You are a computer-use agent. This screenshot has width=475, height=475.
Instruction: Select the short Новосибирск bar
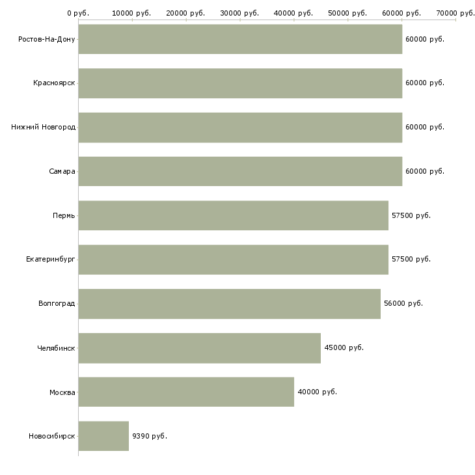coord(103,436)
